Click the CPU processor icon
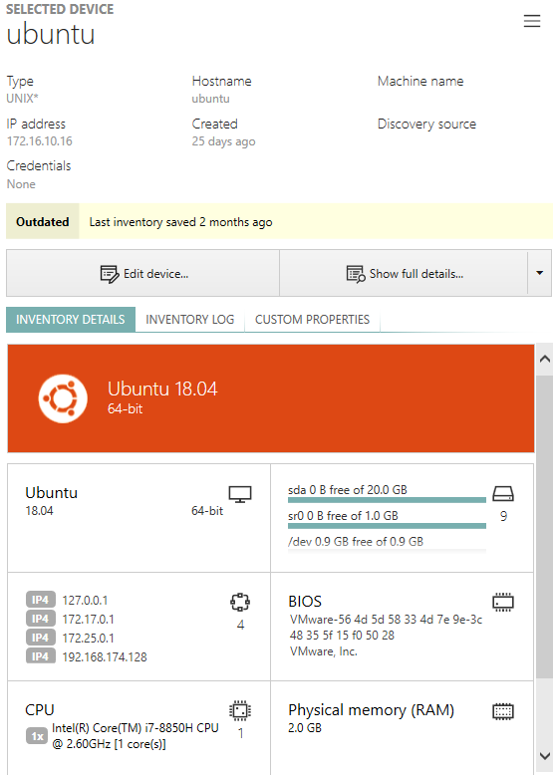The height and width of the screenshot is (775, 556). coord(240,710)
